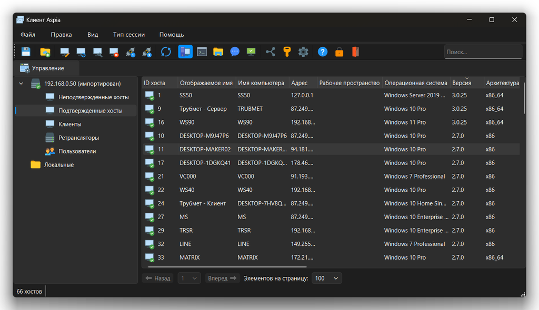Image resolution: width=539 pixels, height=310 pixels.
Task: Click the delete computer icon with red X
Action: coord(114,52)
